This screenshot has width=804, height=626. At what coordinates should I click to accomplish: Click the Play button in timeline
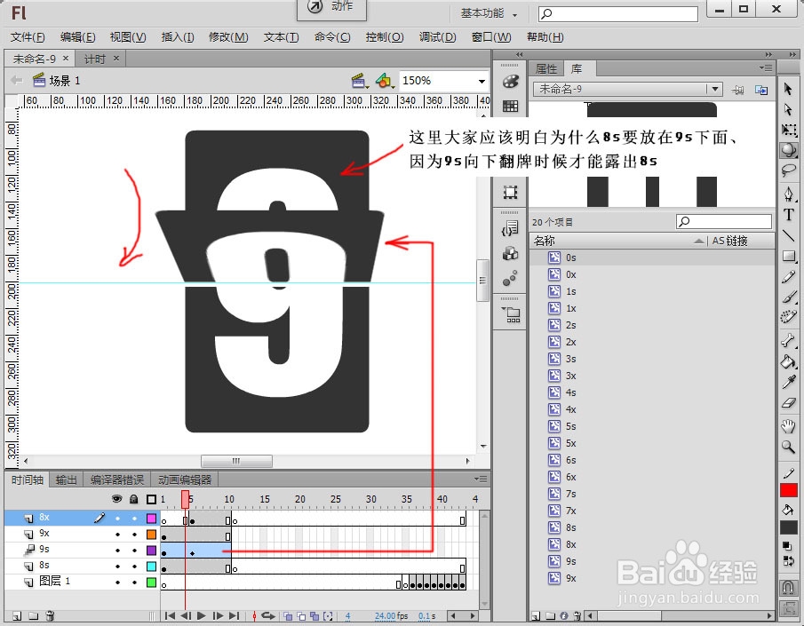202,615
